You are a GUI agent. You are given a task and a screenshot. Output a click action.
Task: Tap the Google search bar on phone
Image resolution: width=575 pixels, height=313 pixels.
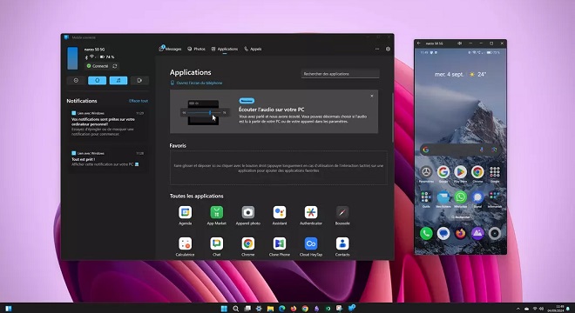pyautogui.click(x=460, y=150)
